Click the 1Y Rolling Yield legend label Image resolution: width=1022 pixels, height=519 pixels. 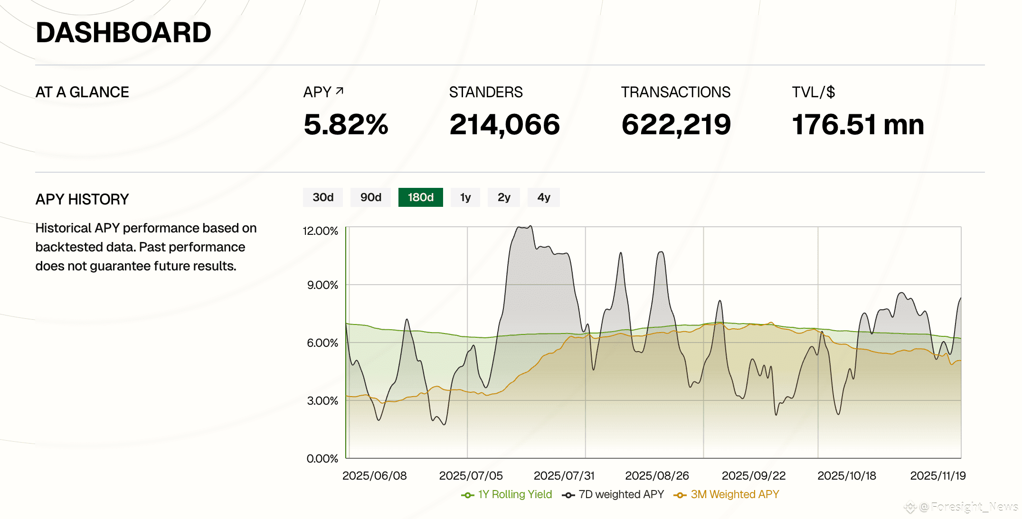pos(515,494)
